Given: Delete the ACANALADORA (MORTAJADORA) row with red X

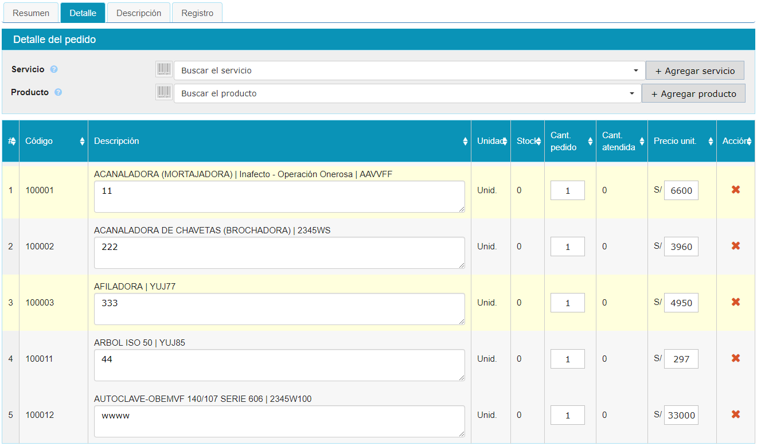Looking at the screenshot, I should pos(735,190).
